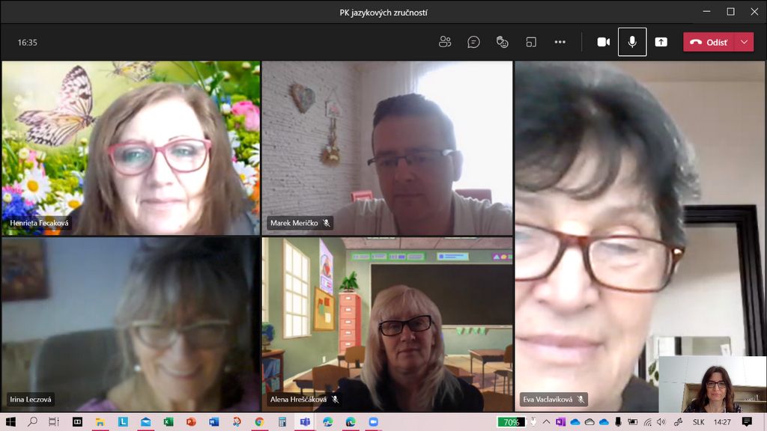This screenshot has height=431, width=767.
Task: Open the share content tray
Action: coord(661,42)
